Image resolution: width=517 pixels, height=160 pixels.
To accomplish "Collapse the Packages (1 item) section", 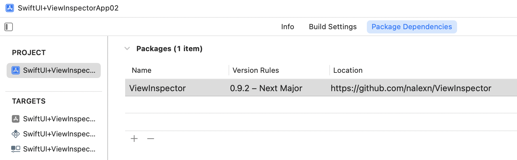I will 127,49.
